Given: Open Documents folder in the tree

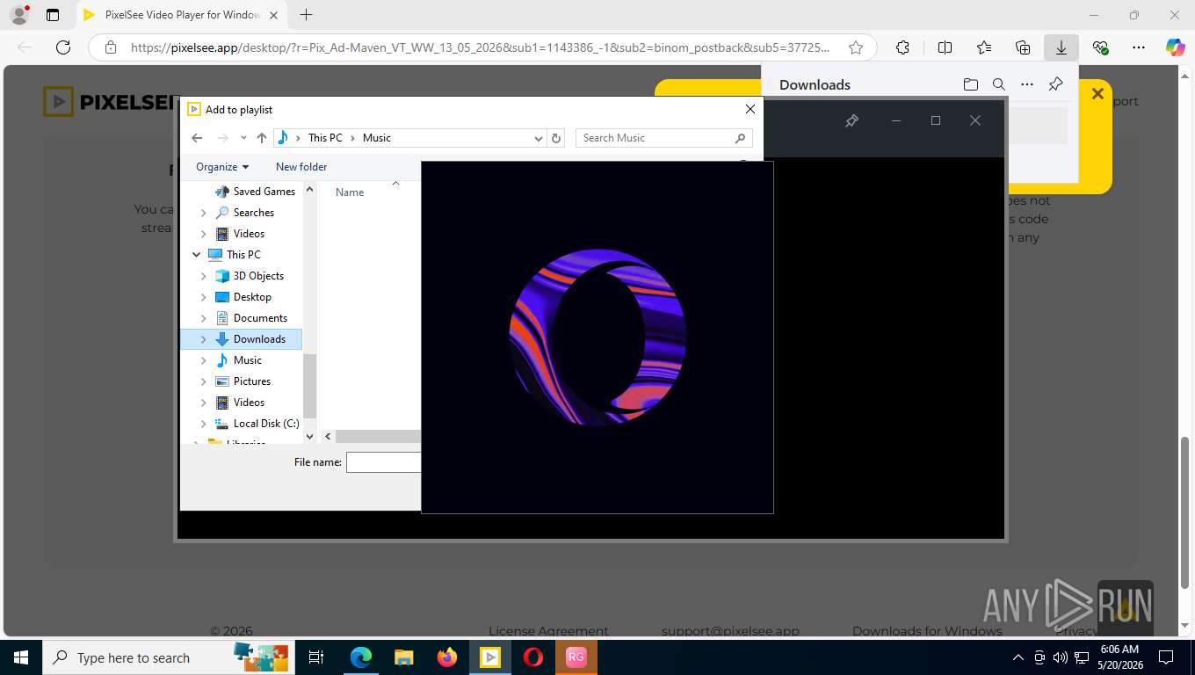Looking at the screenshot, I should coord(251,318).
